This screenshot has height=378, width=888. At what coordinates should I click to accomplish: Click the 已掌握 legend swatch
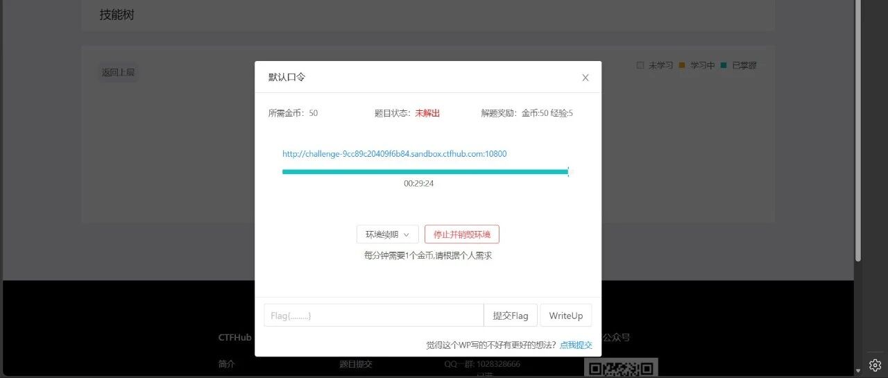pos(724,65)
